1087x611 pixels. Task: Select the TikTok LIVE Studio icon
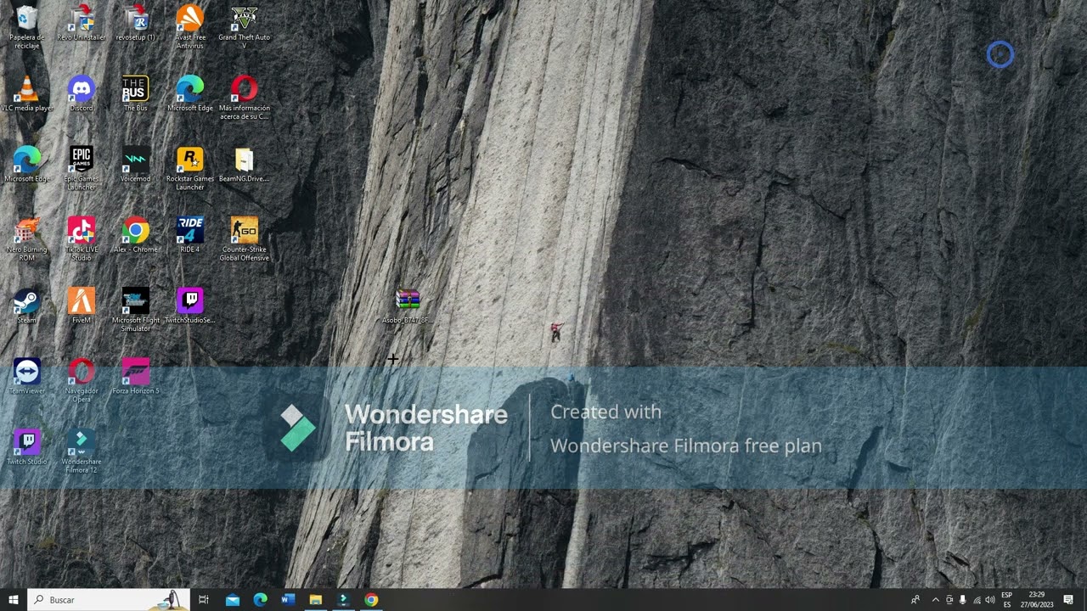click(82, 238)
